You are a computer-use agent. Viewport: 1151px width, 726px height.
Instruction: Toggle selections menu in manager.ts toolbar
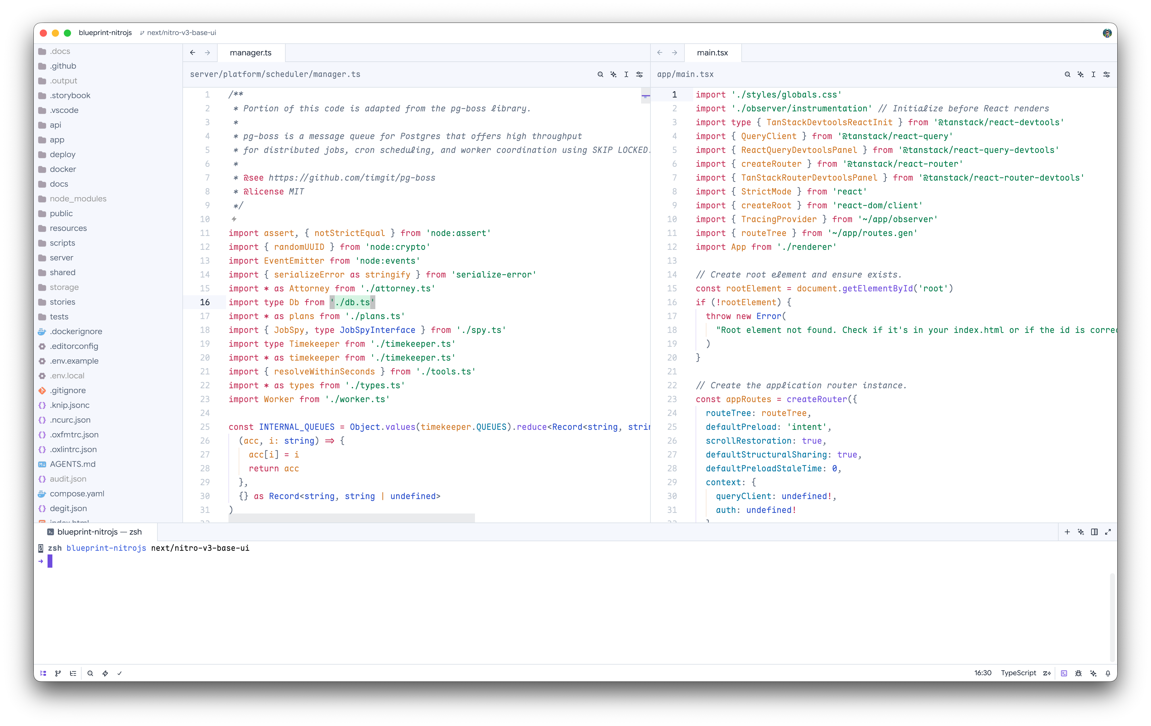coord(626,74)
